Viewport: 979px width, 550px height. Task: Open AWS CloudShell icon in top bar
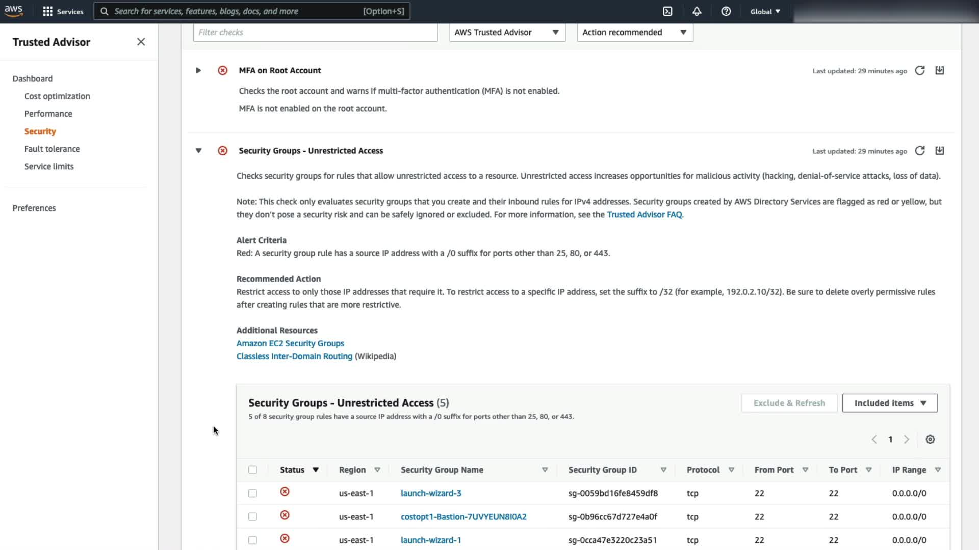click(x=667, y=11)
